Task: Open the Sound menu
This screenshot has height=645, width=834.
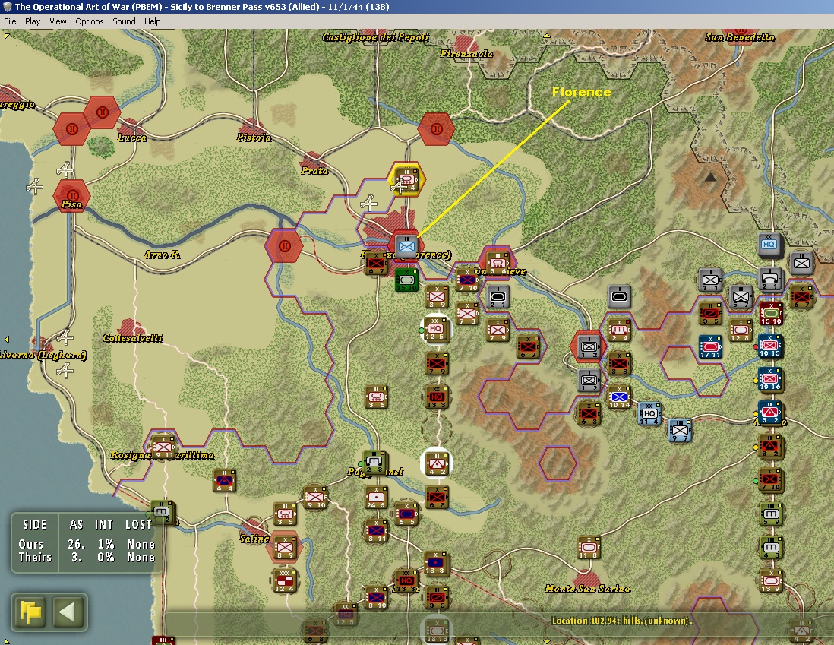Action: [124, 21]
